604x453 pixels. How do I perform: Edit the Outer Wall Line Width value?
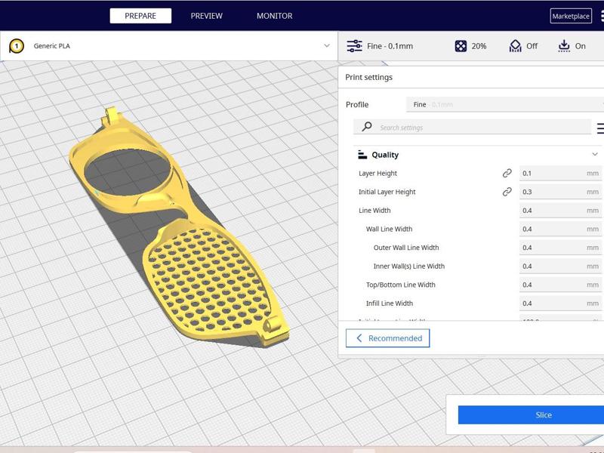560,248
